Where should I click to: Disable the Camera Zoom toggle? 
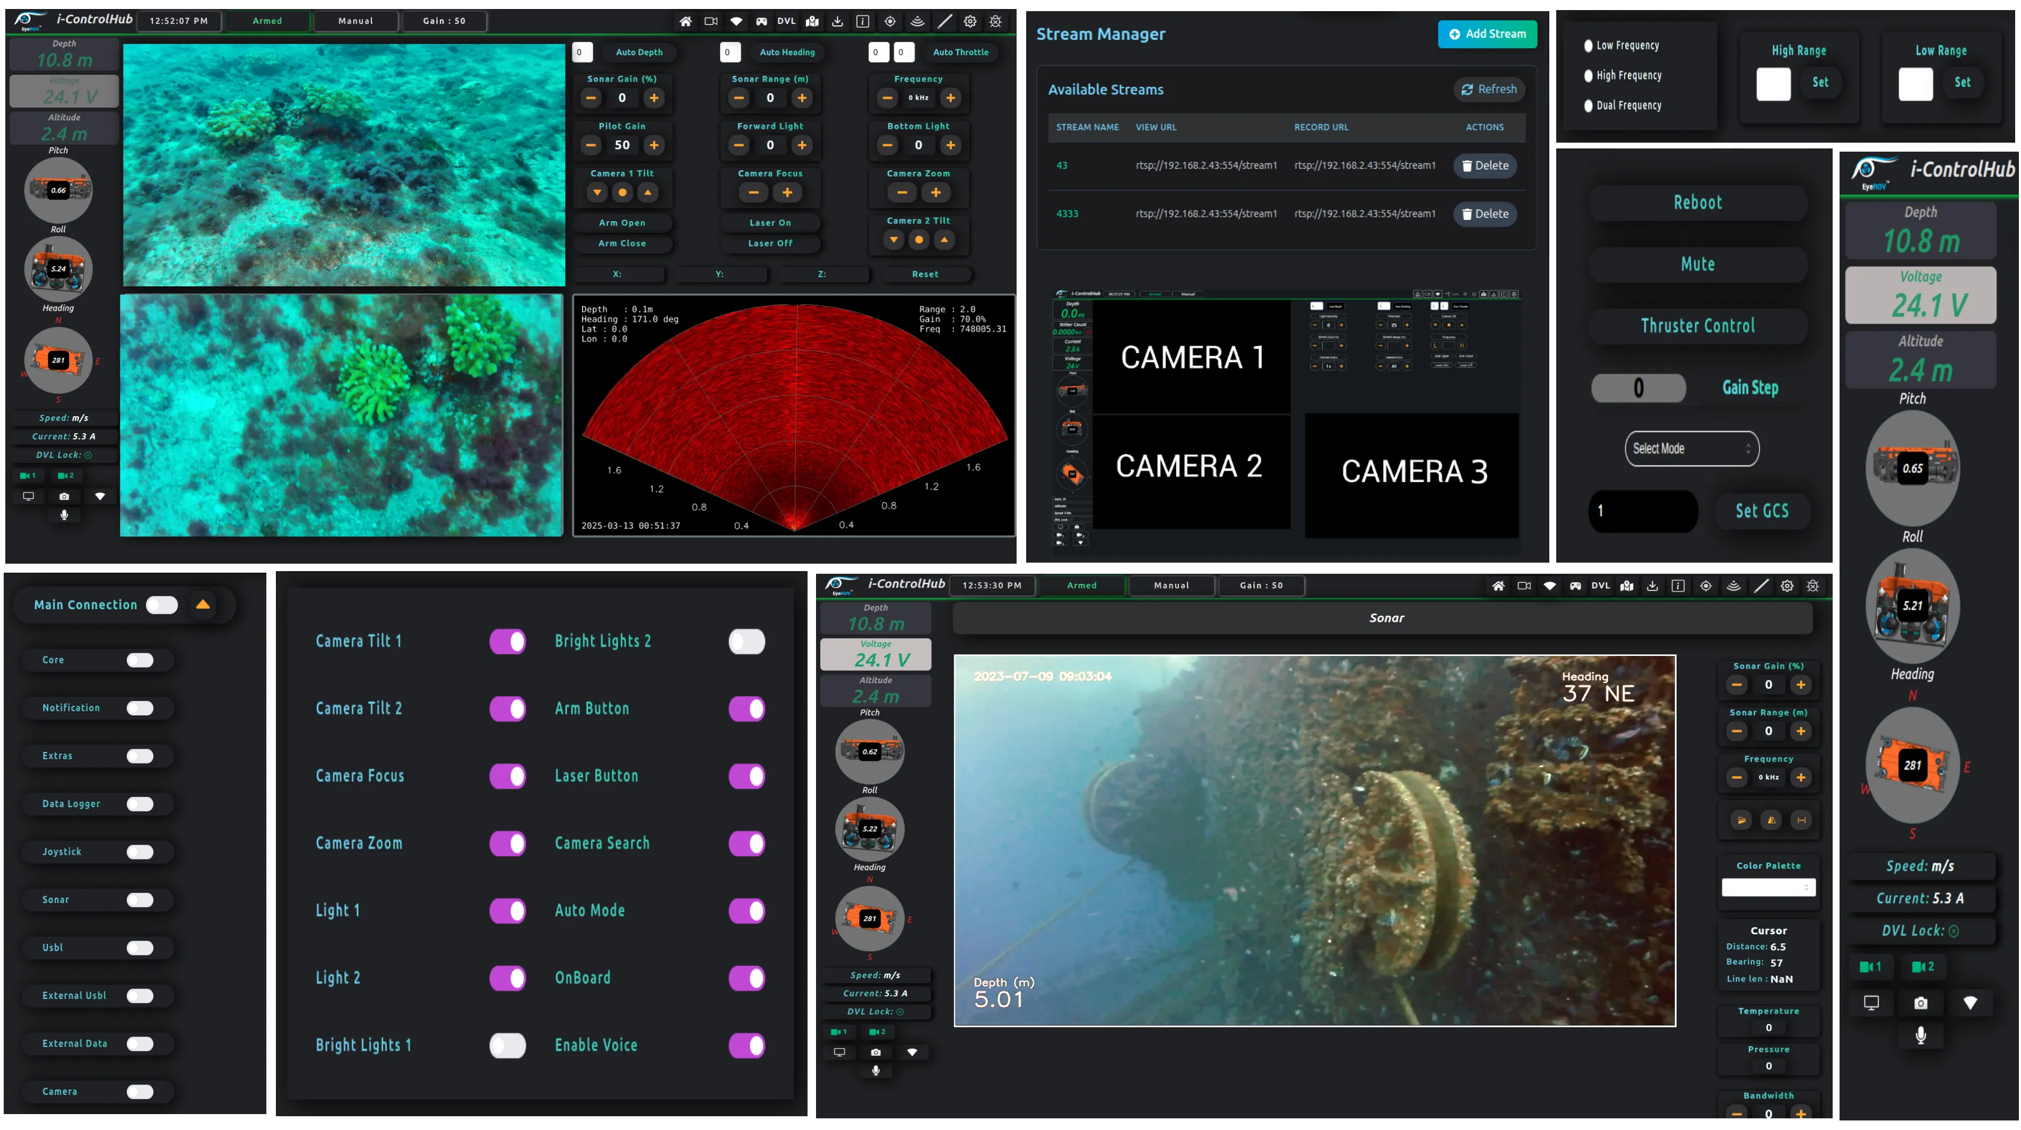508,844
